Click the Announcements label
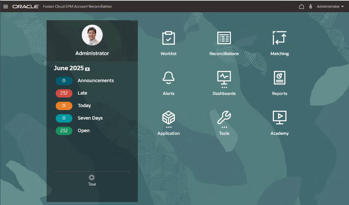This screenshot has width=349, height=205. point(96,81)
